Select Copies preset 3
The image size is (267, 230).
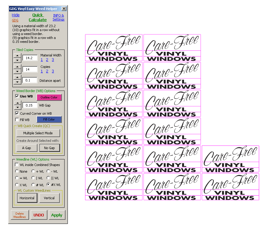pyautogui.click(x=53, y=71)
